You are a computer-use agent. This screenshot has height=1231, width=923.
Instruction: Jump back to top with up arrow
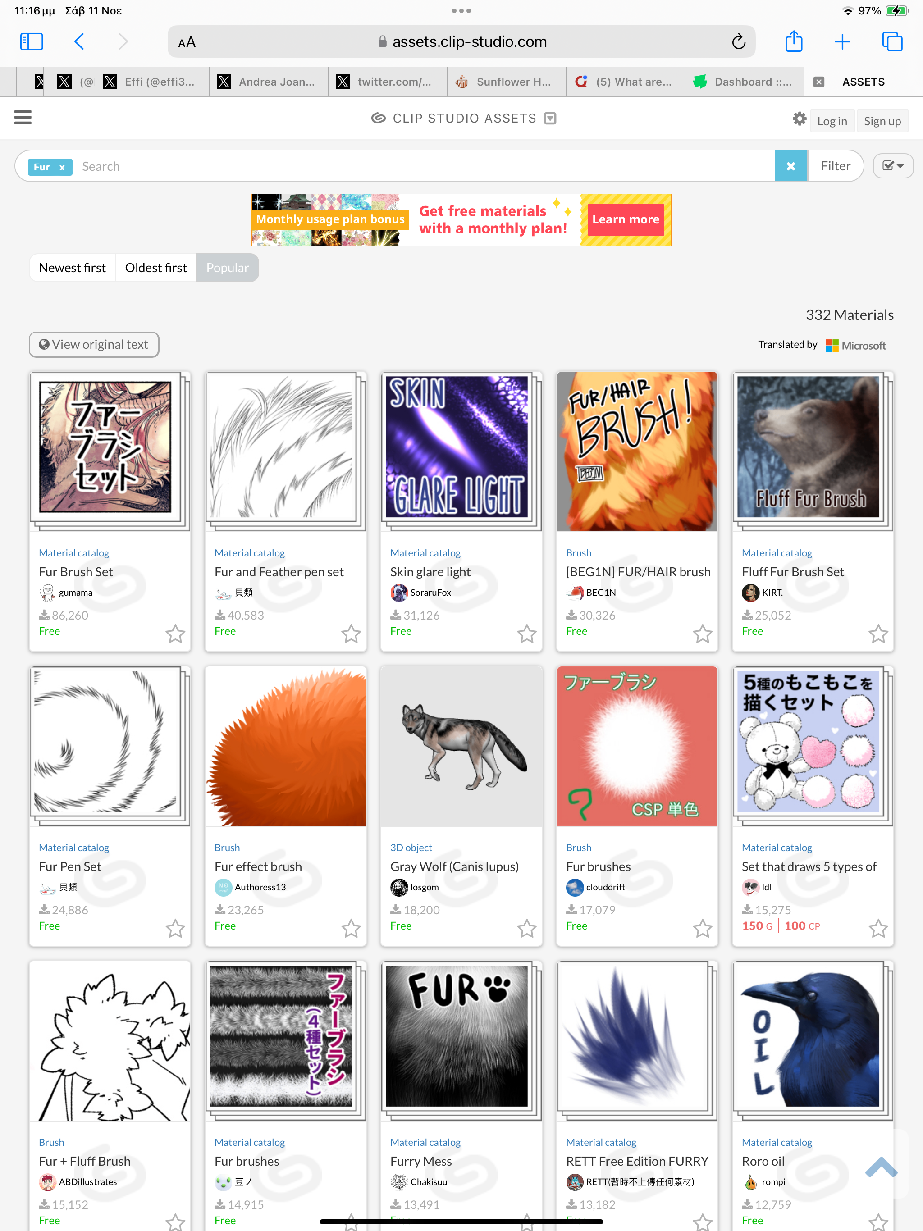pyautogui.click(x=881, y=1167)
